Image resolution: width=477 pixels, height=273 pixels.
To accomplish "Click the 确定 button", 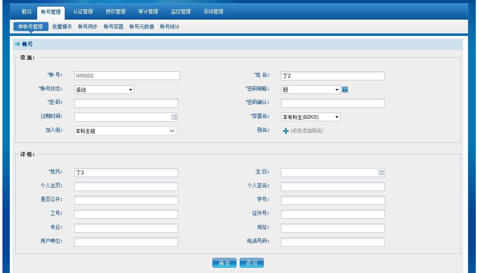I will (224, 263).
